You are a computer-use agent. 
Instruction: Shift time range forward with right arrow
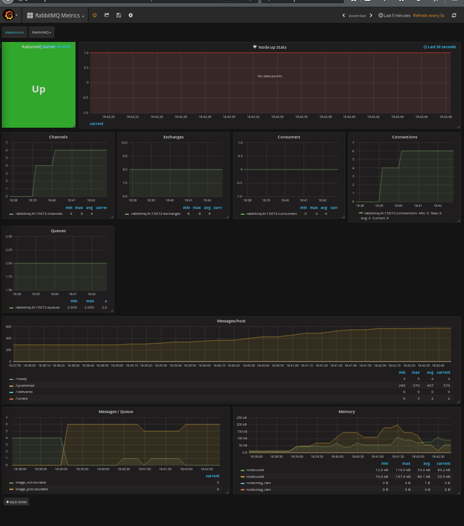click(x=371, y=16)
